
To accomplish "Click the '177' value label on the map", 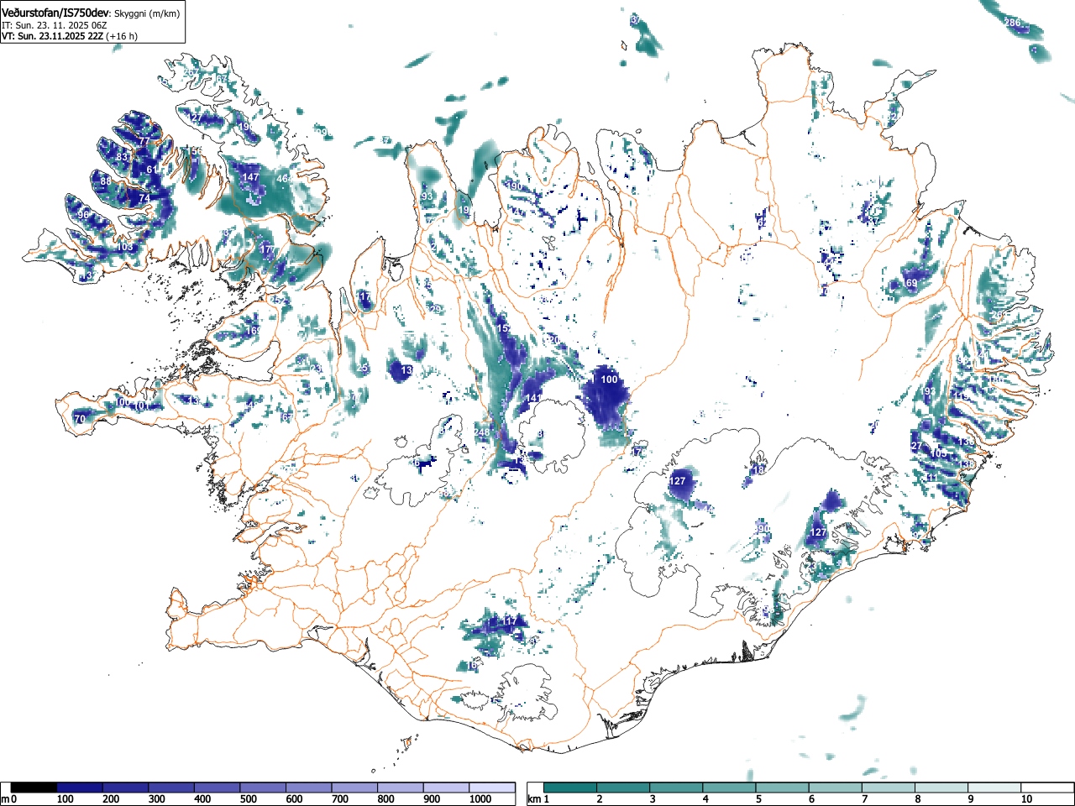I will click(x=268, y=249).
